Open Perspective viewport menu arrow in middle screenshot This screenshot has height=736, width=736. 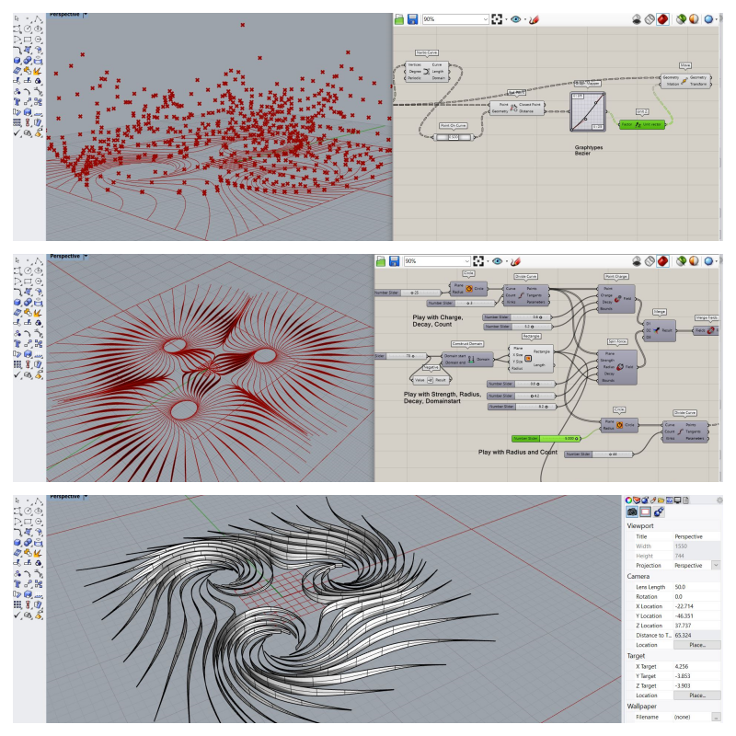click(x=86, y=257)
